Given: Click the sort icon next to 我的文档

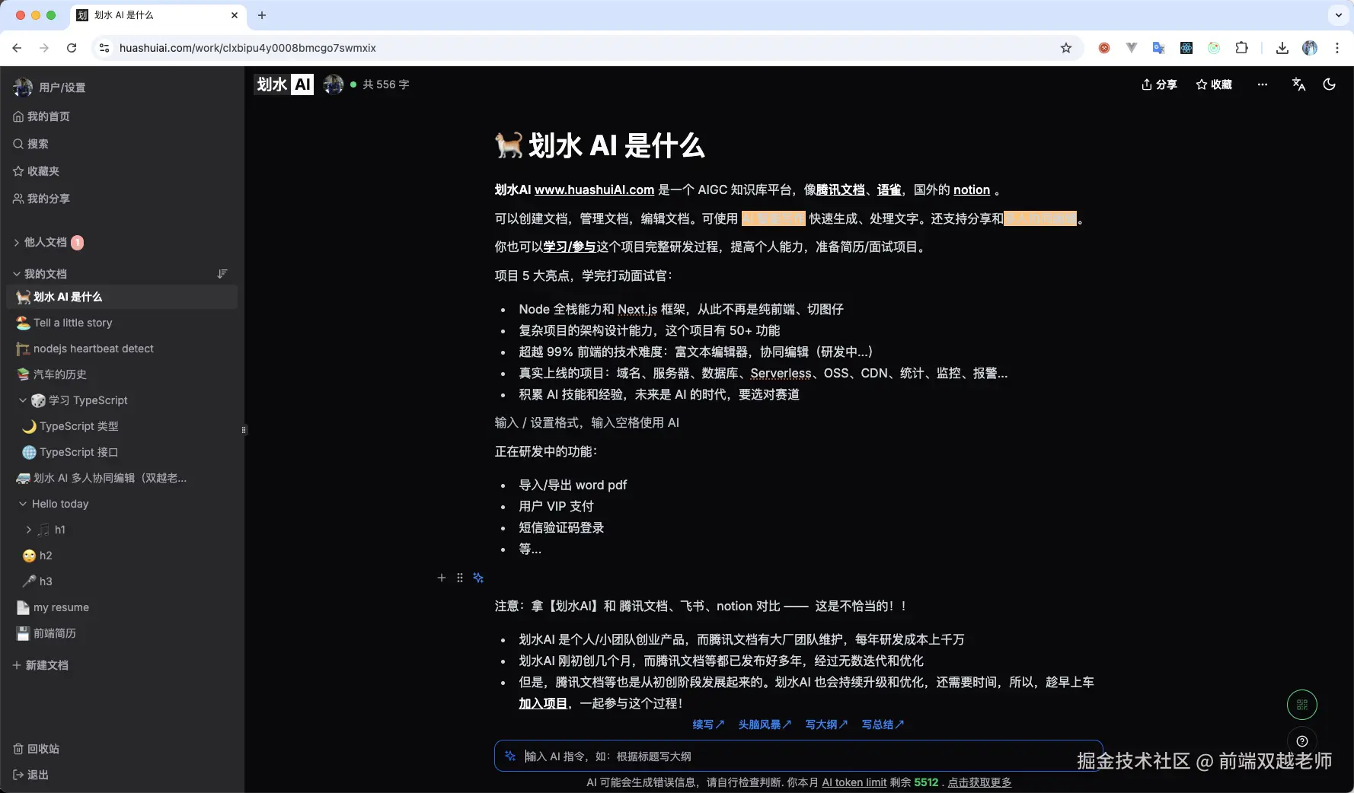Looking at the screenshot, I should coord(222,274).
